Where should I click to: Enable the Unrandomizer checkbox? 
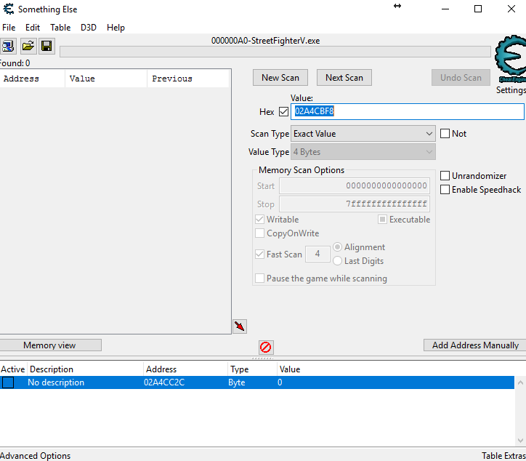click(445, 176)
